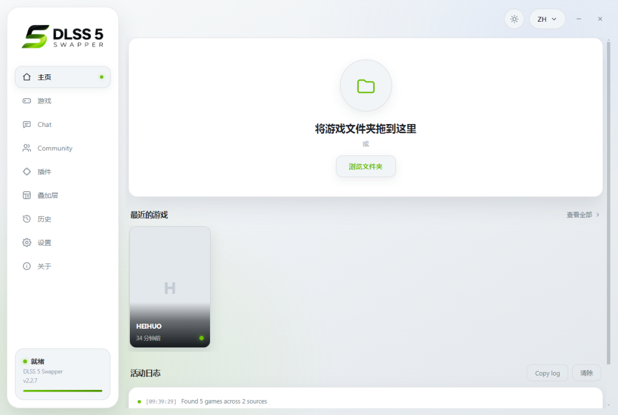
Task: Open the 历史 history menu label
Action: pos(44,219)
